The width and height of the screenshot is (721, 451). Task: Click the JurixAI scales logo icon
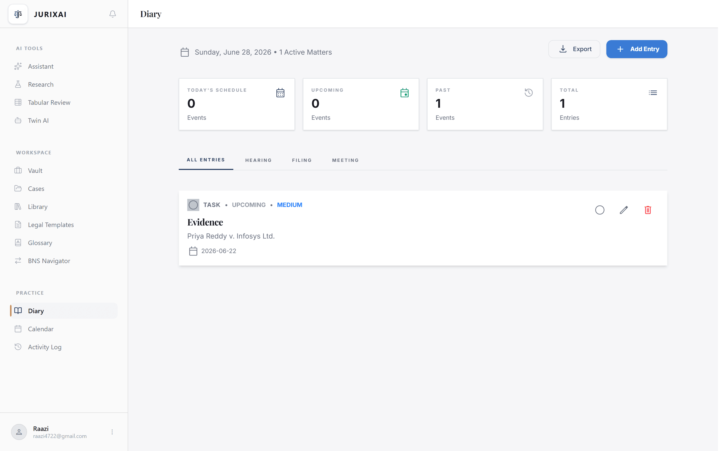click(x=18, y=14)
